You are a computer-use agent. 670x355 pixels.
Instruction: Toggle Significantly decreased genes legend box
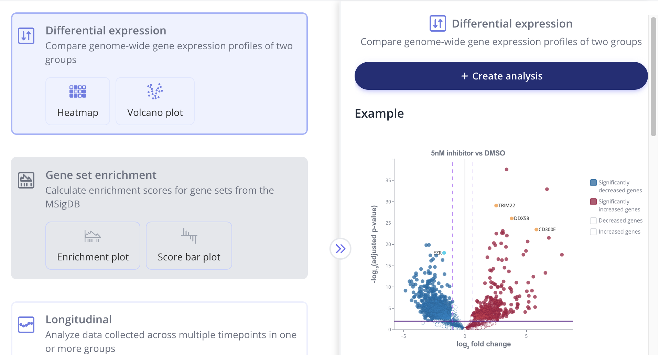(x=593, y=183)
